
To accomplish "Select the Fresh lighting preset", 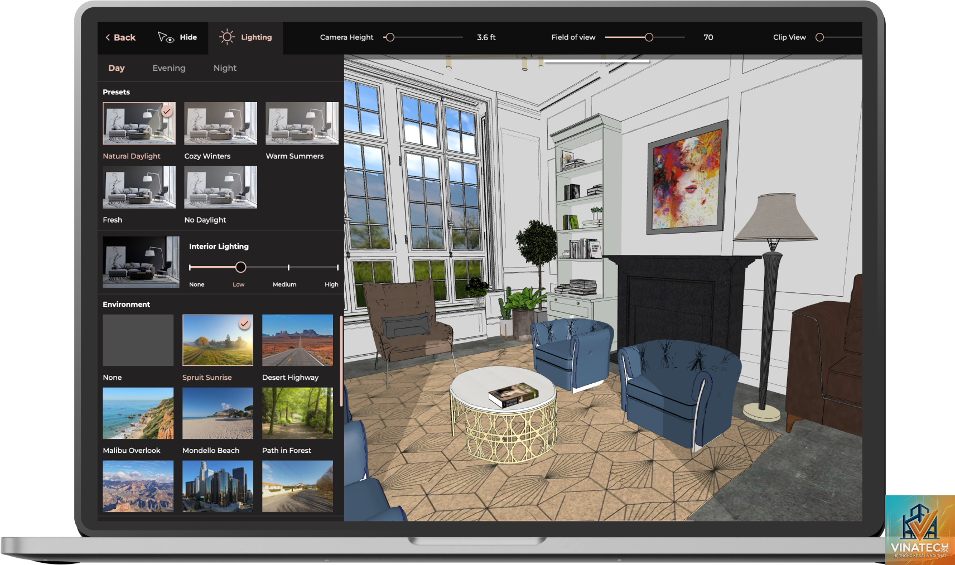I will click(139, 187).
